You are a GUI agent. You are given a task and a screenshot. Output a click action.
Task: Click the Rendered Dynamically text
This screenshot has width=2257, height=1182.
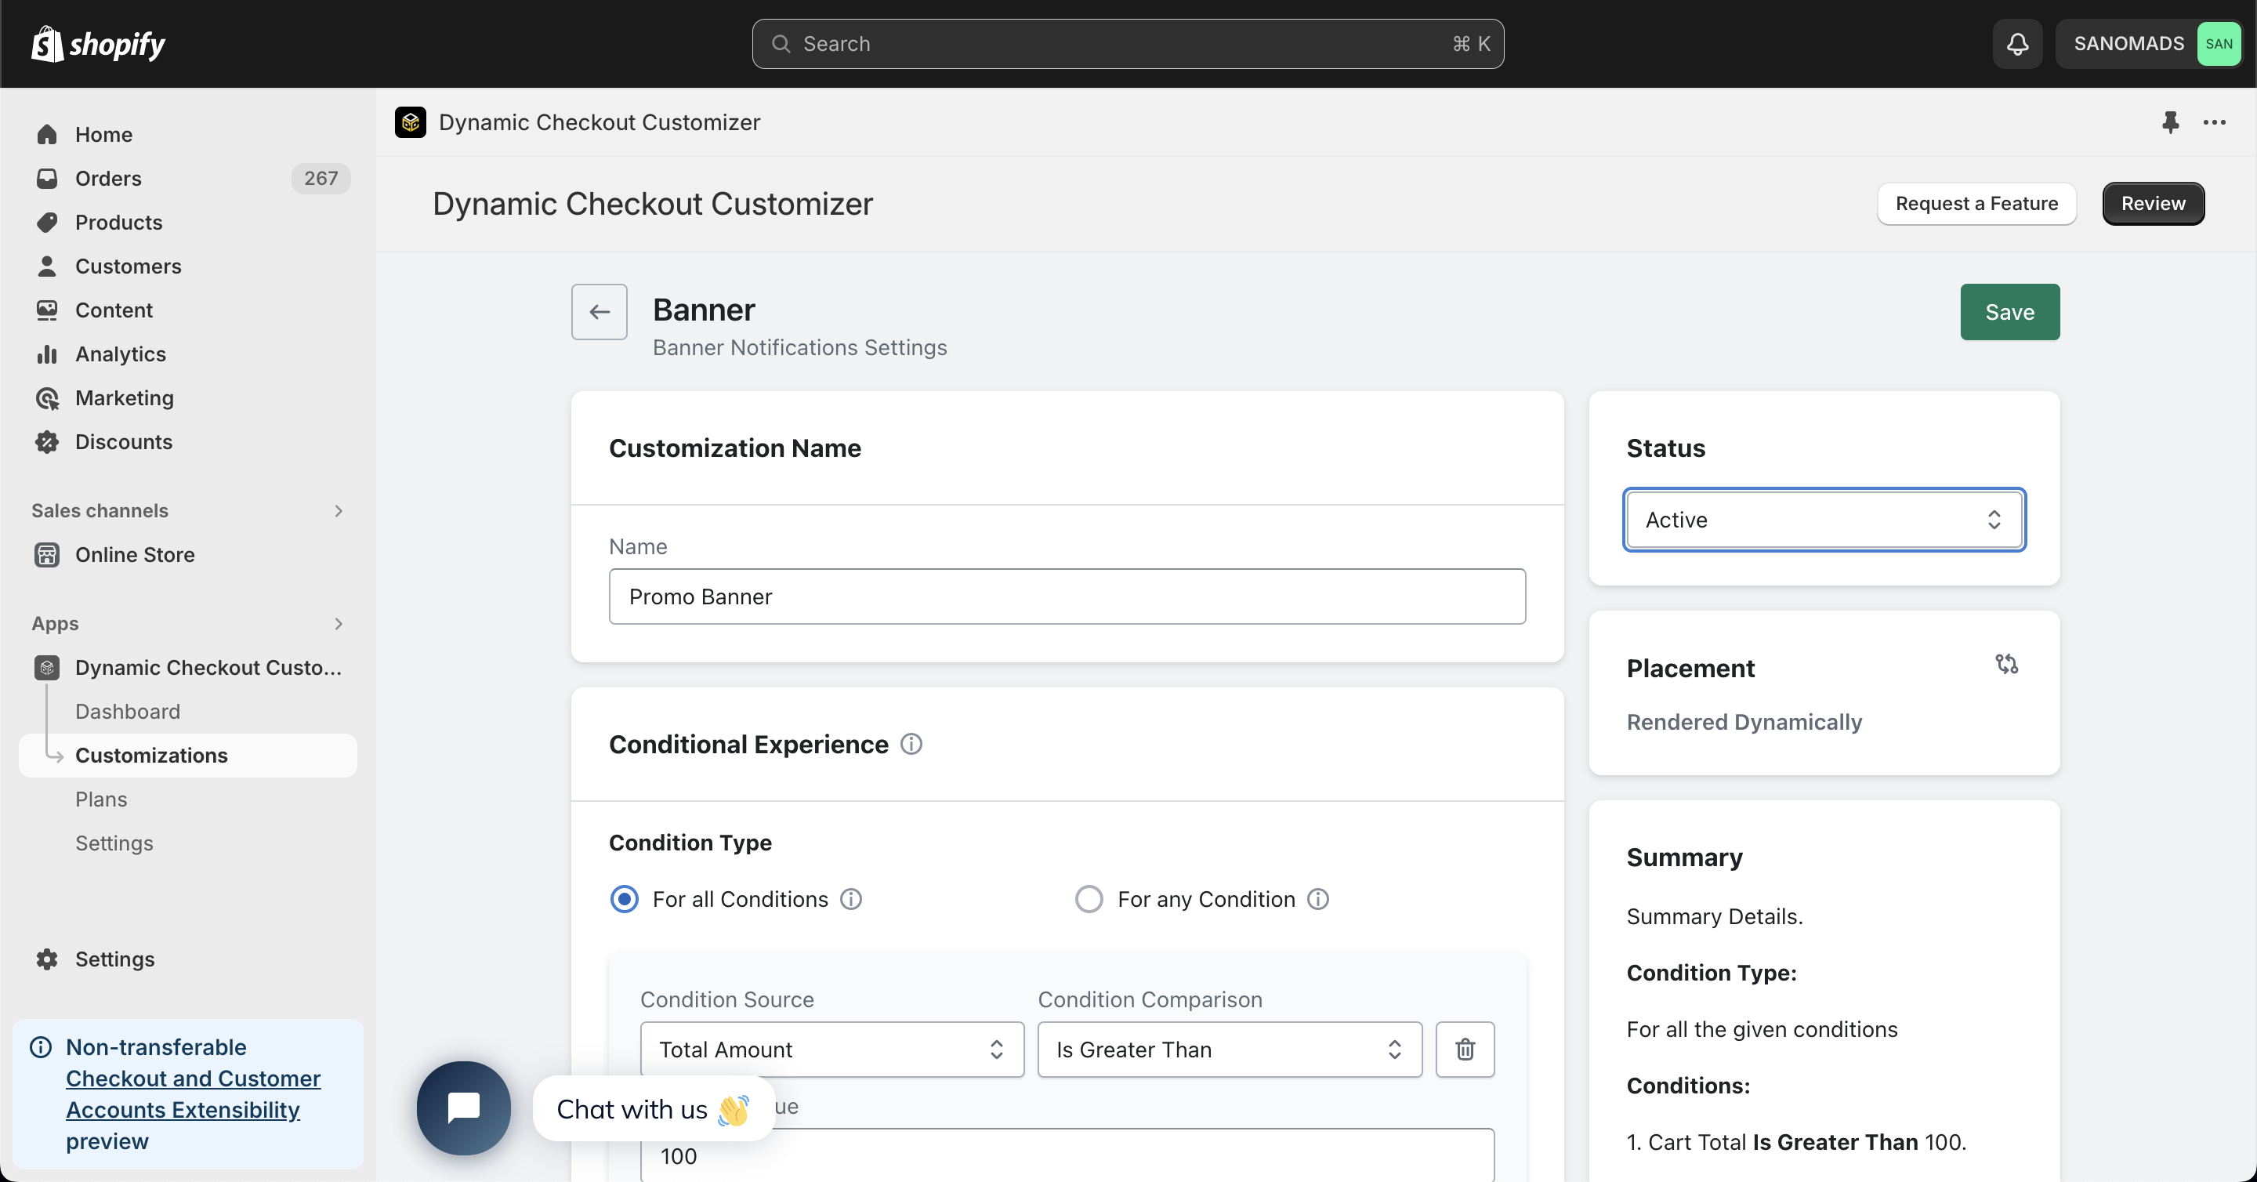pyautogui.click(x=1744, y=722)
